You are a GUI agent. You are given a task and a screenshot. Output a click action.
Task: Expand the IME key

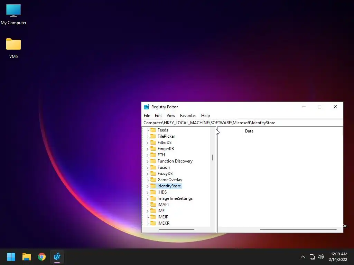147,211
